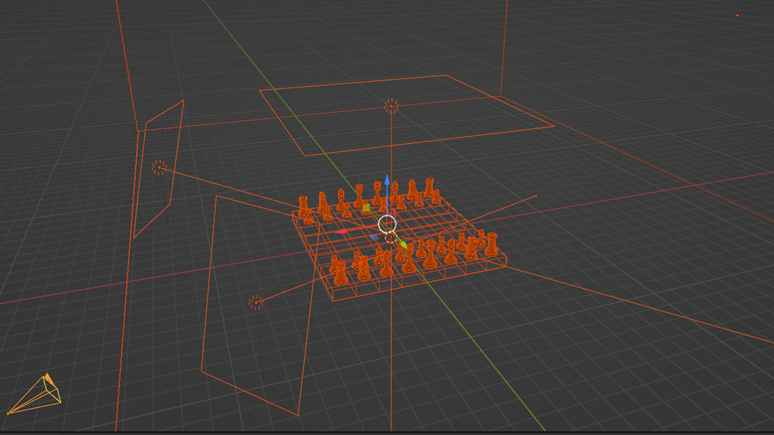Click the red-white 3D cursor on the chessboard
Viewport: 774px width, 435px height.
[x=391, y=237]
